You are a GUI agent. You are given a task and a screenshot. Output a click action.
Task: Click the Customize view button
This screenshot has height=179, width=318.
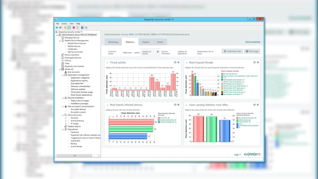click(x=232, y=52)
